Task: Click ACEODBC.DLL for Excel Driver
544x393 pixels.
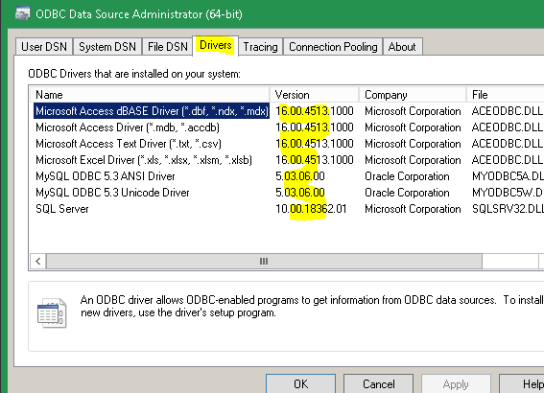Action: coord(507,160)
